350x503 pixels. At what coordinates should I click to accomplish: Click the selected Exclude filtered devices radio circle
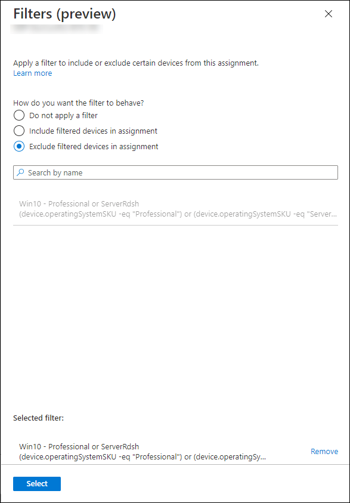19,147
